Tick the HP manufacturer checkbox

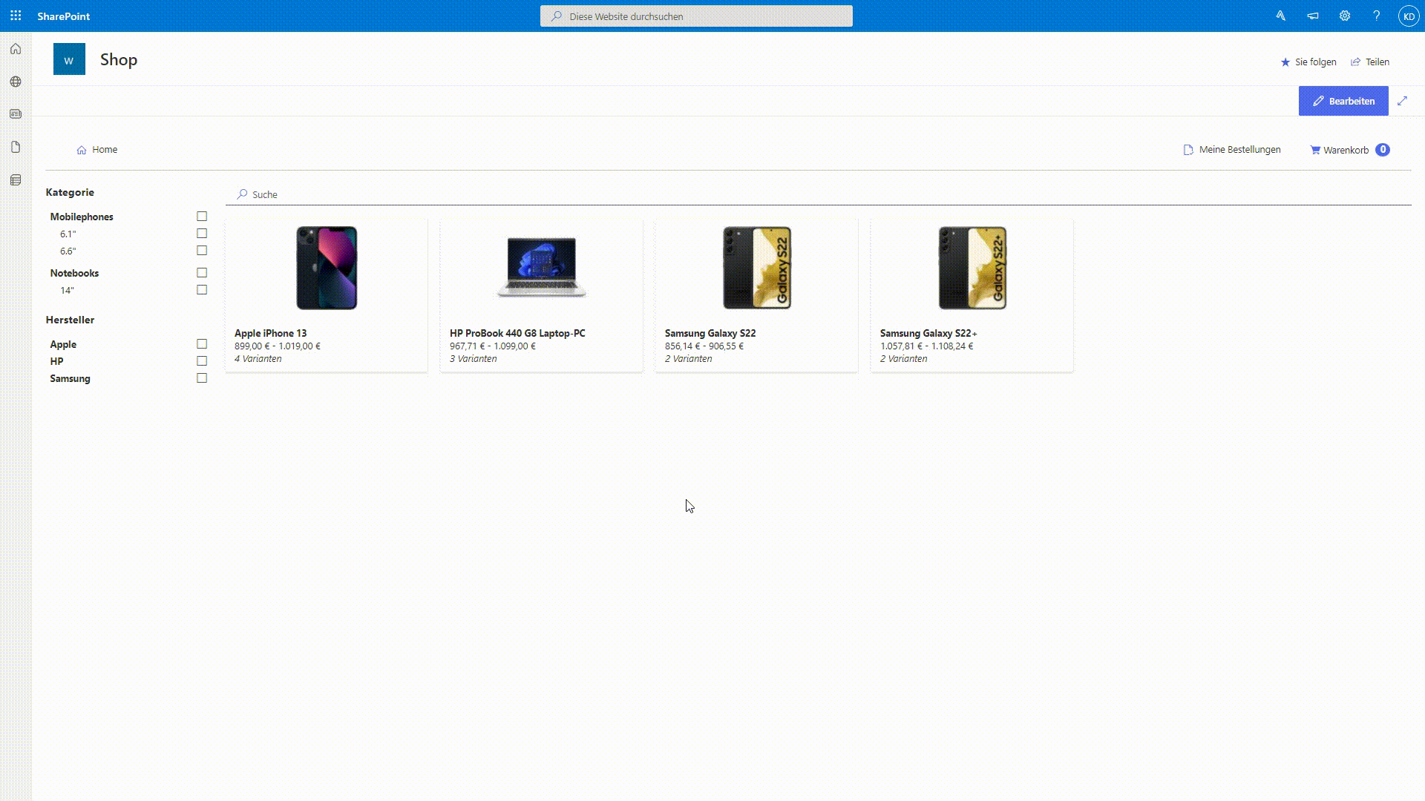tap(202, 361)
